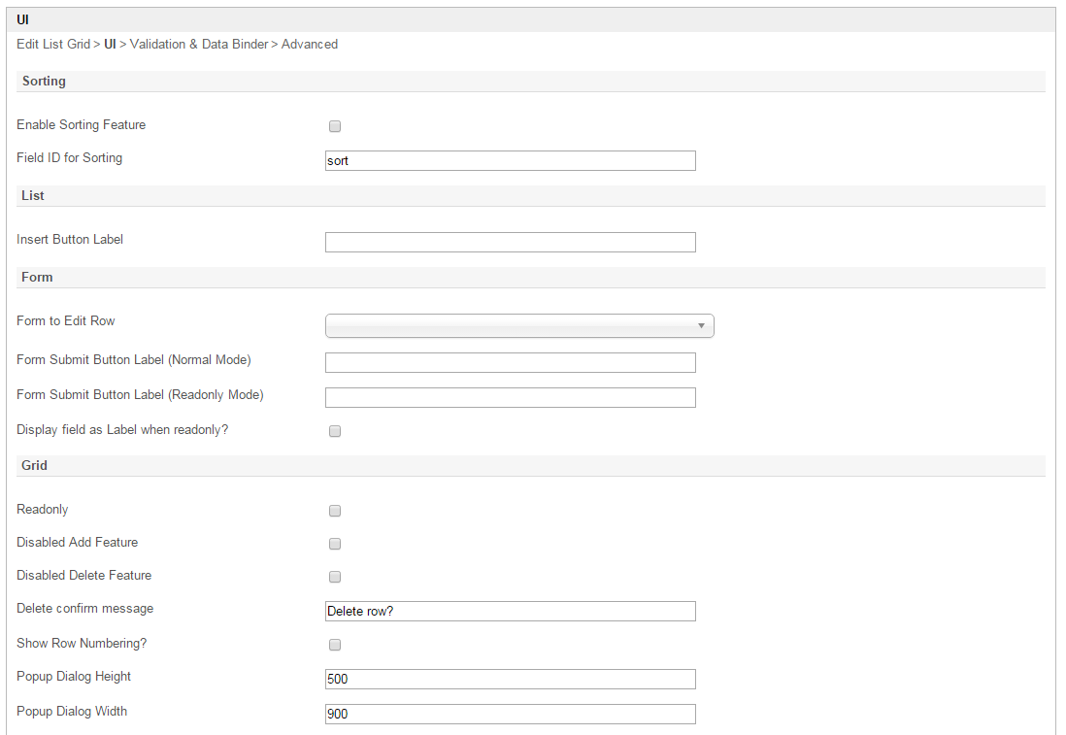Select the UI step in breadcrumb
1066x735 pixels.
click(110, 45)
